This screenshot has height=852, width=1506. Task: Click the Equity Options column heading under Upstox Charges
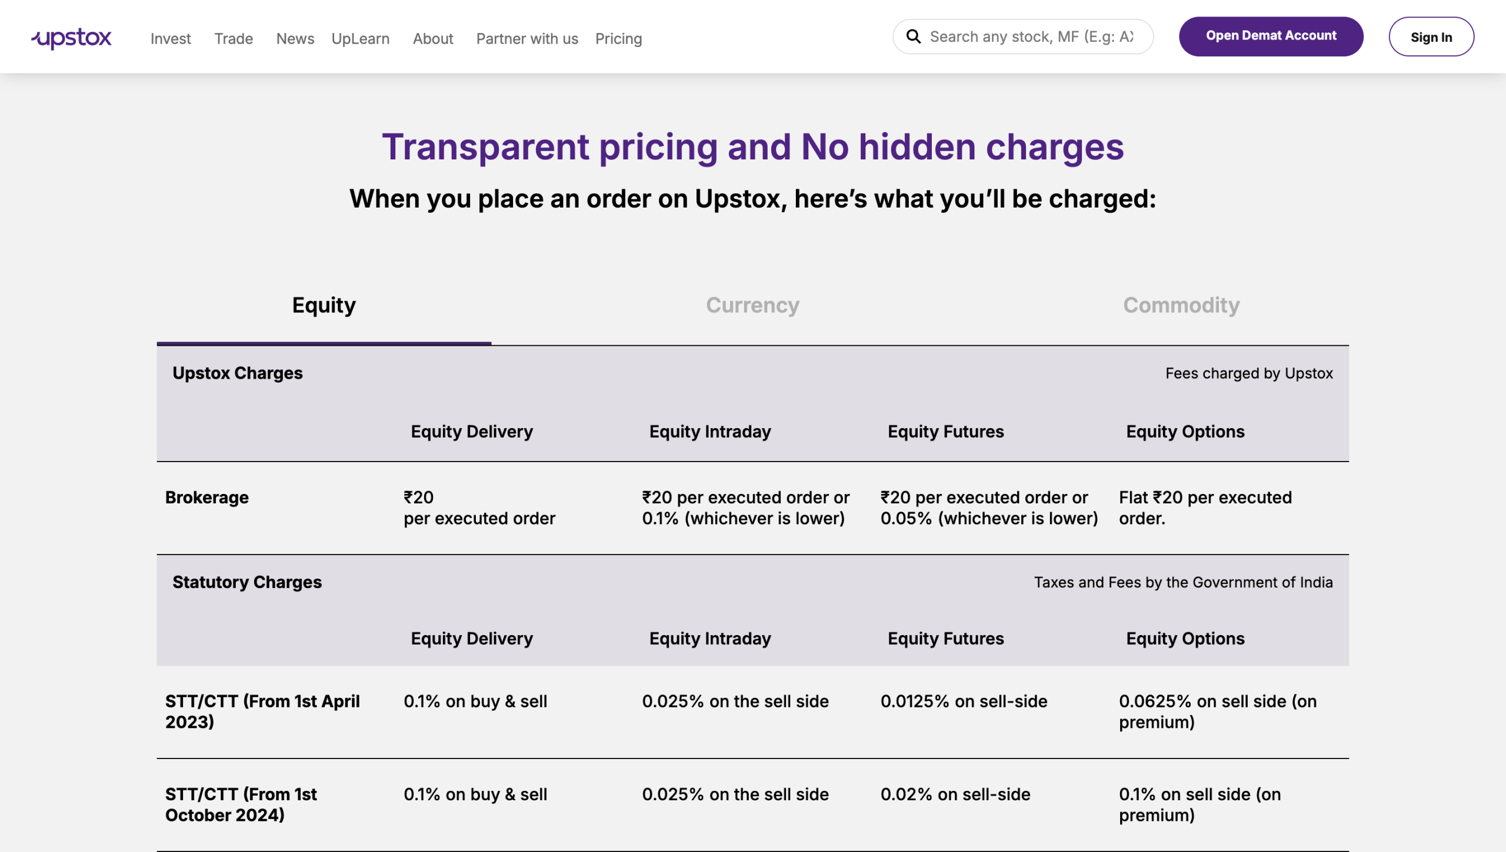pos(1185,432)
